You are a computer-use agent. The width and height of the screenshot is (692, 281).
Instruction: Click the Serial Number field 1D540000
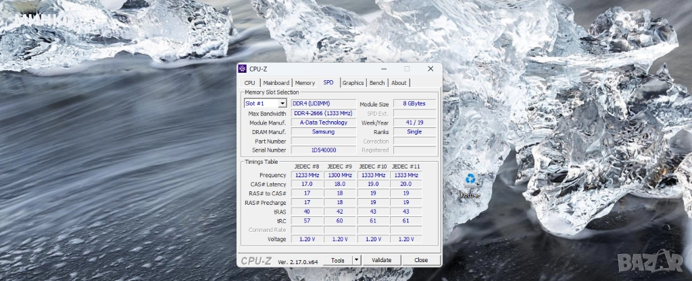click(x=323, y=150)
